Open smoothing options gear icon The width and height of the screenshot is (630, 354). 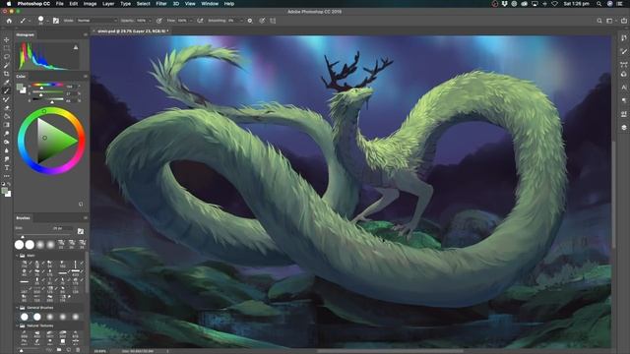pyautogui.click(x=250, y=21)
